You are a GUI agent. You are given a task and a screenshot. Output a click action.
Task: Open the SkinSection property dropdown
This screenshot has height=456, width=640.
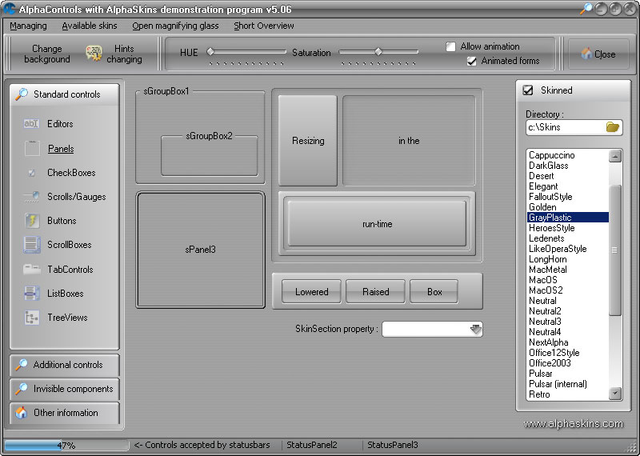(475, 329)
